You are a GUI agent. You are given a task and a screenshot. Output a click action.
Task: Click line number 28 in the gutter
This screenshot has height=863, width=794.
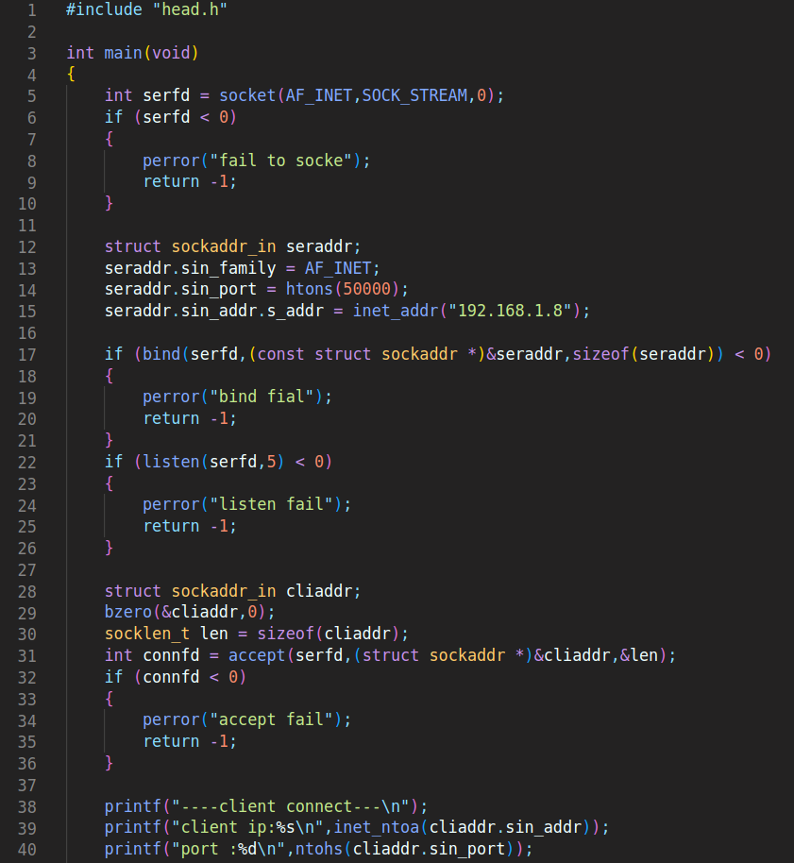27,592
